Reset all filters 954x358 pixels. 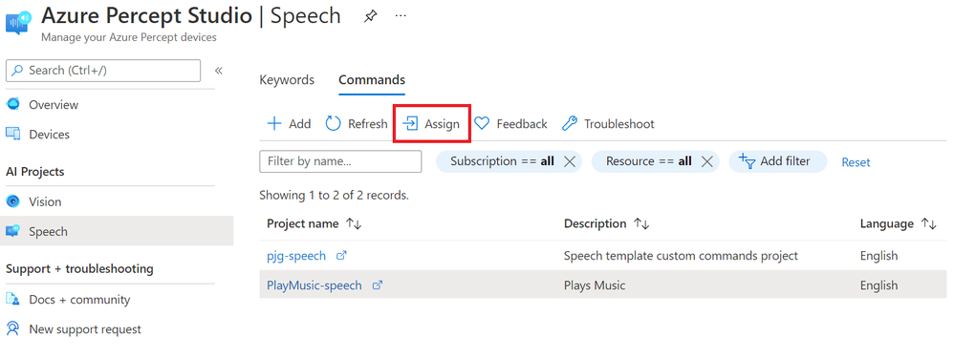click(x=856, y=162)
